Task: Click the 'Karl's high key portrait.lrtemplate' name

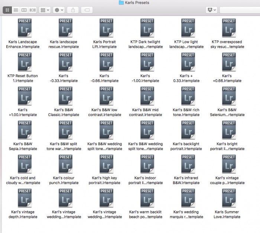Action: tap(104, 180)
